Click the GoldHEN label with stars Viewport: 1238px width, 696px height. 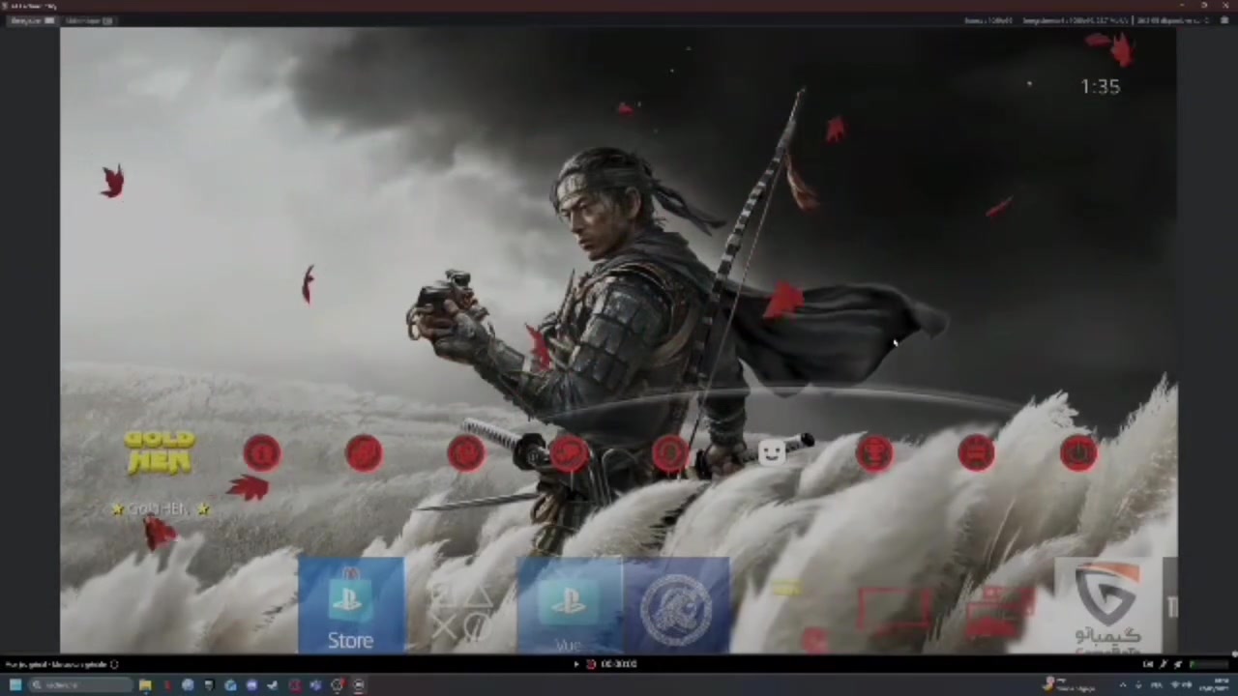160,508
